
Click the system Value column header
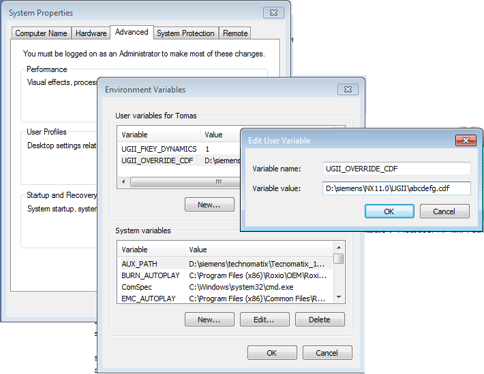pyautogui.click(x=258, y=250)
